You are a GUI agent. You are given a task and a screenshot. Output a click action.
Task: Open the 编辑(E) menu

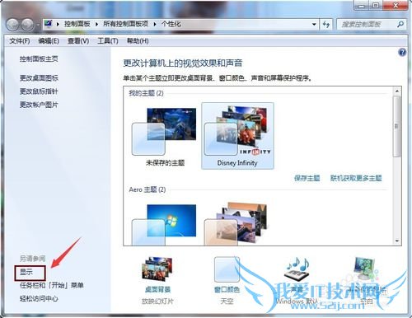point(49,41)
